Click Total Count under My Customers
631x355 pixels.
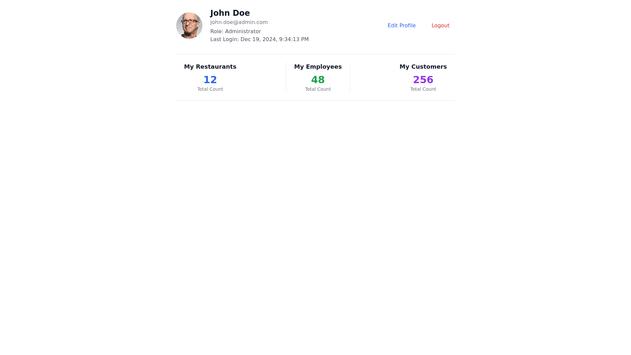(423, 89)
